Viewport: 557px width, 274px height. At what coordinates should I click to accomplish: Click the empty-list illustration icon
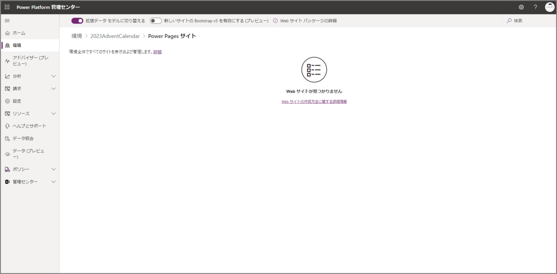[x=314, y=69]
